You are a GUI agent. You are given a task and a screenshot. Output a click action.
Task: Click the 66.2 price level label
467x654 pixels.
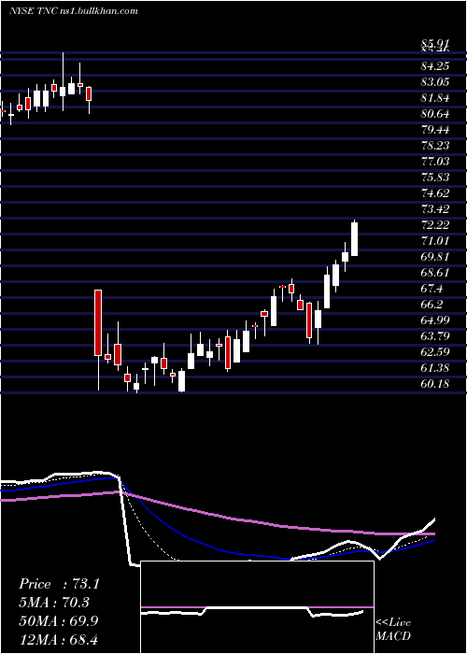point(432,304)
